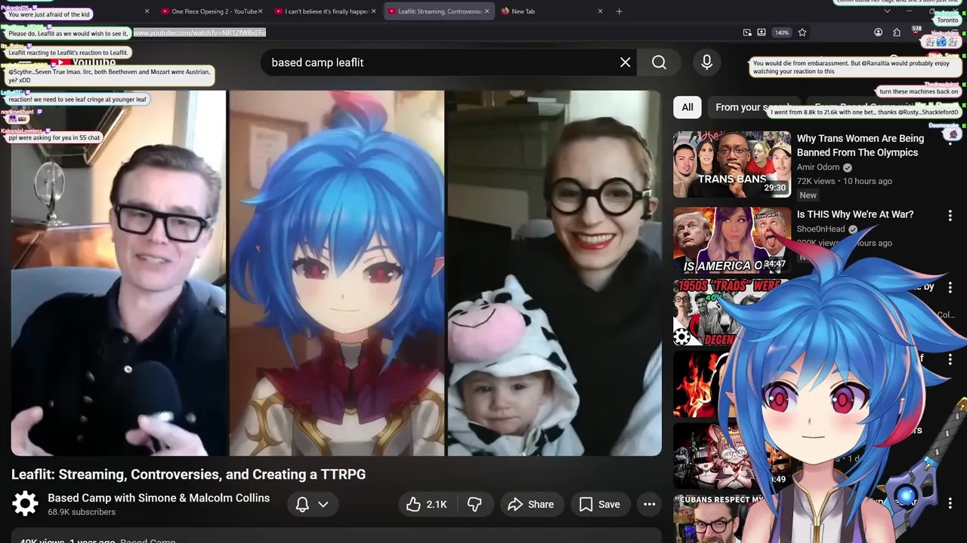Viewport: 967px width, 543px height.
Task: Click the 29:30 duration label
Action: [774, 188]
